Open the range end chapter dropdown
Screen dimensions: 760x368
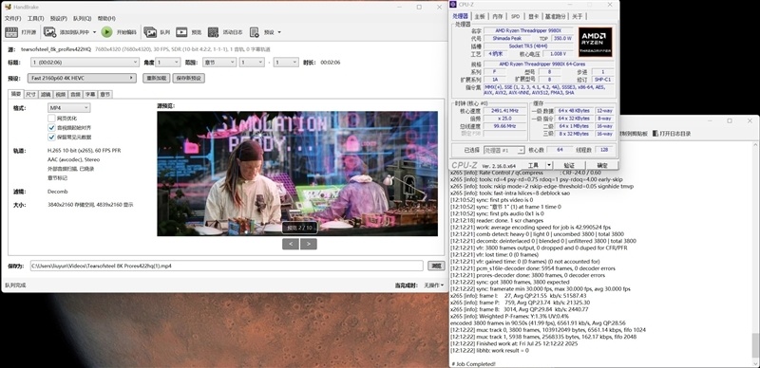pyautogui.click(x=286, y=63)
